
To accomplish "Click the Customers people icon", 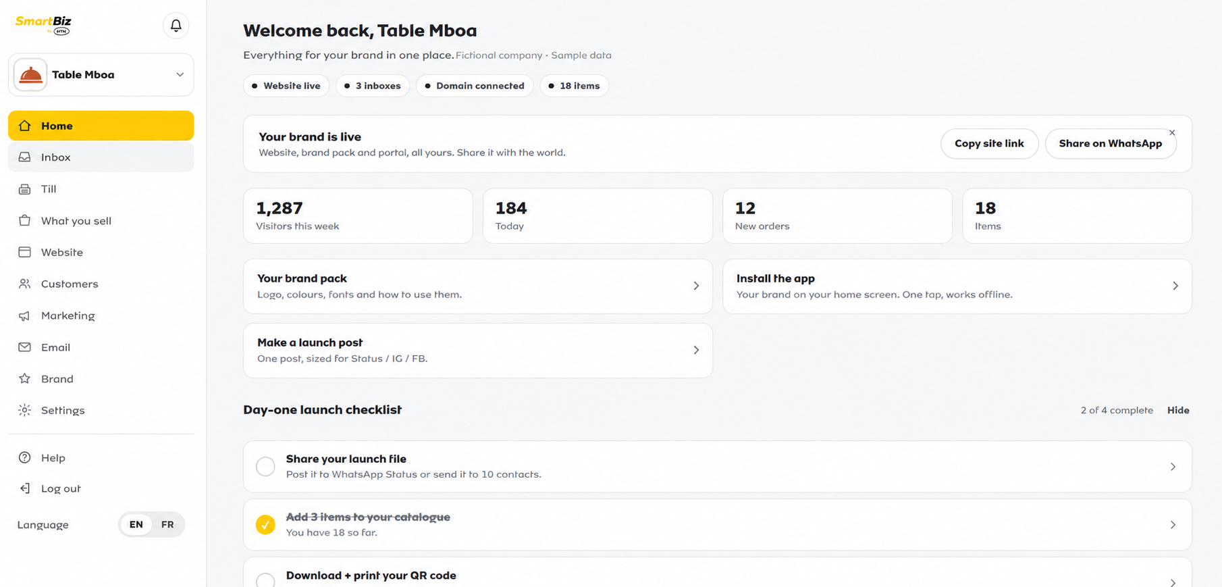I will click(25, 284).
